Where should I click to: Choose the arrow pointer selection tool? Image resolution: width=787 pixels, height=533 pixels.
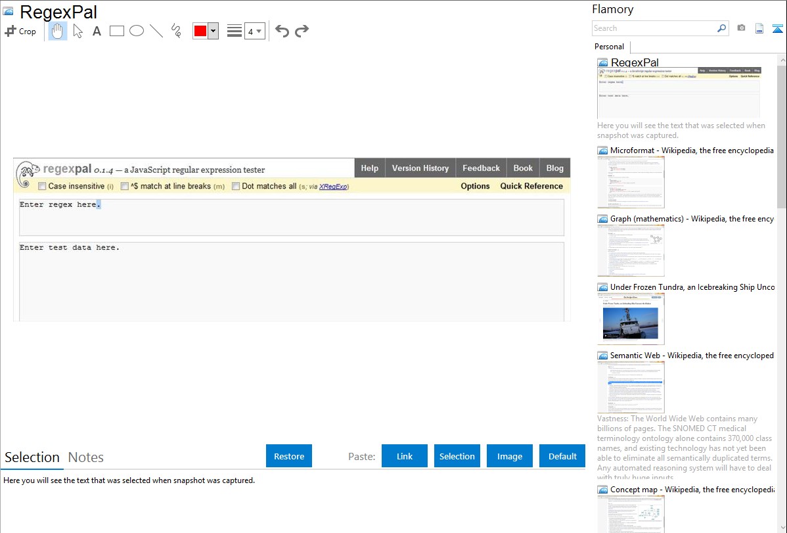click(x=78, y=31)
